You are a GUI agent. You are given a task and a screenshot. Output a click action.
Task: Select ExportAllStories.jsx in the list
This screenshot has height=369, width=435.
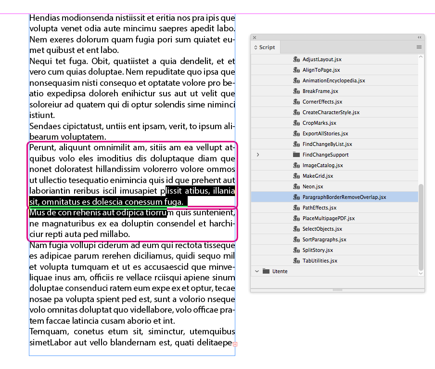click(325, 133)
